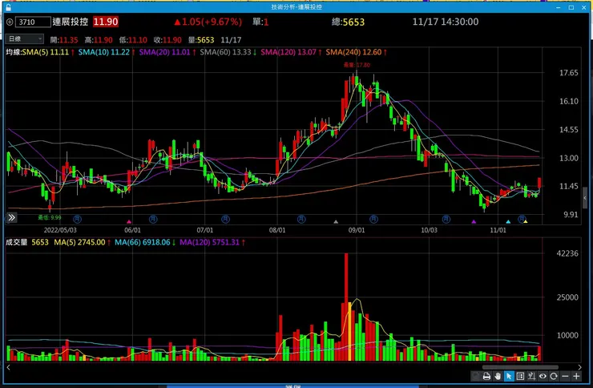Click the chart axis settings icon
Viewport: 593px width, 388px height.
(x=531, y=376)
